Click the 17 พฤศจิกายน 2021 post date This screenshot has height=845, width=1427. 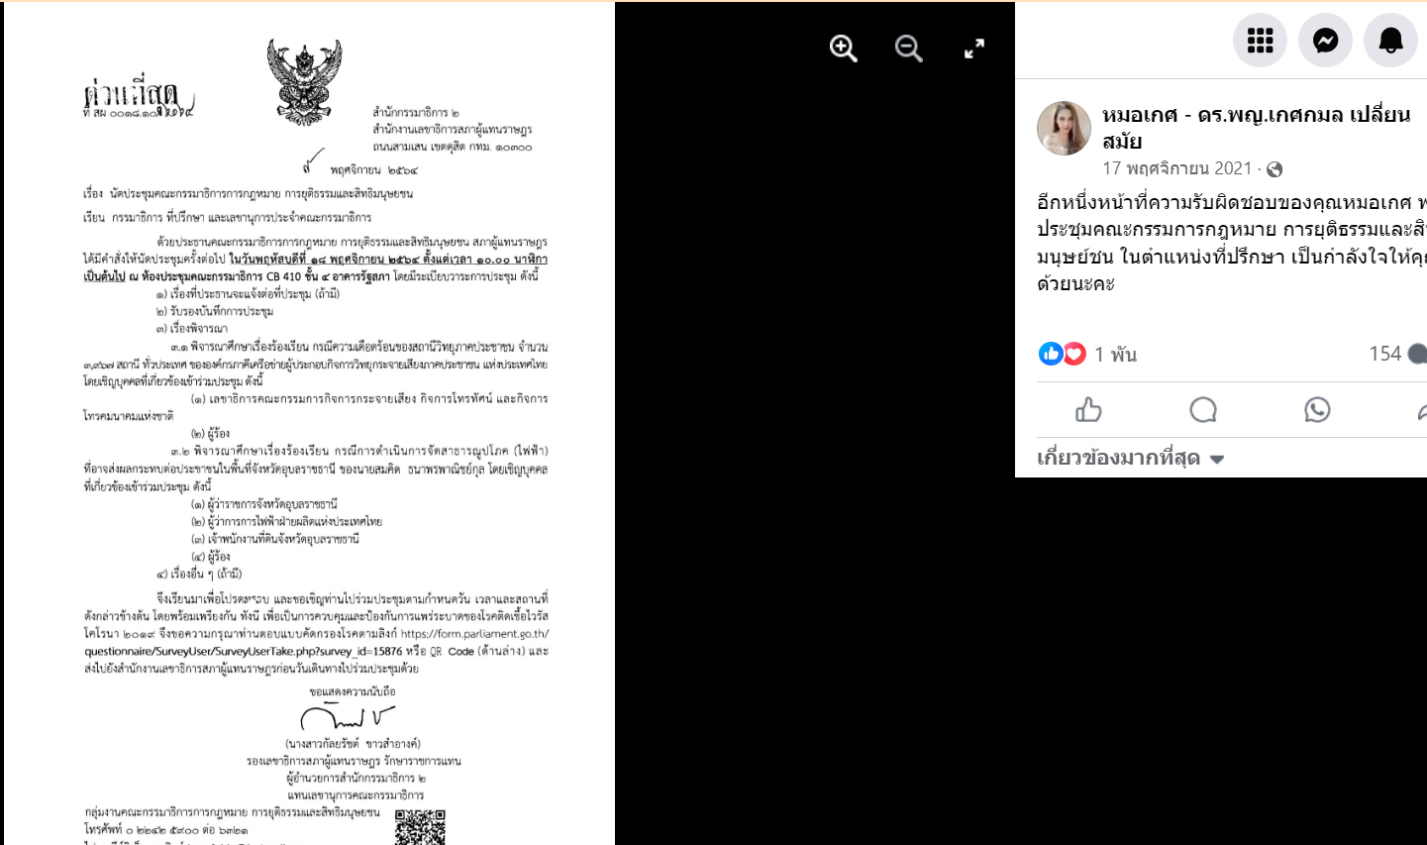[x=1177, y=168]
